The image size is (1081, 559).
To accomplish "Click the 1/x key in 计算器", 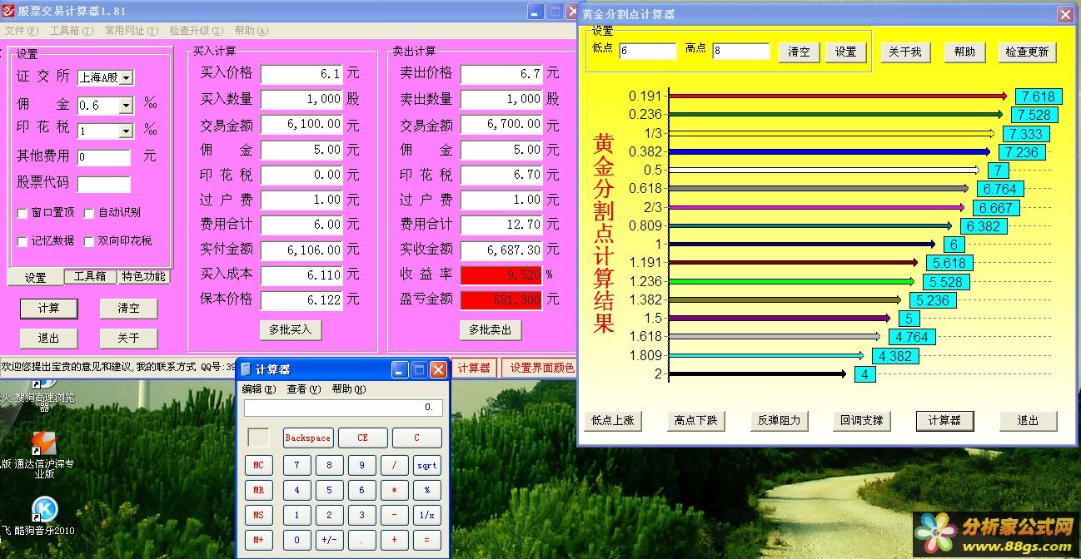I will pyautogui.click(x=427, y=516).
